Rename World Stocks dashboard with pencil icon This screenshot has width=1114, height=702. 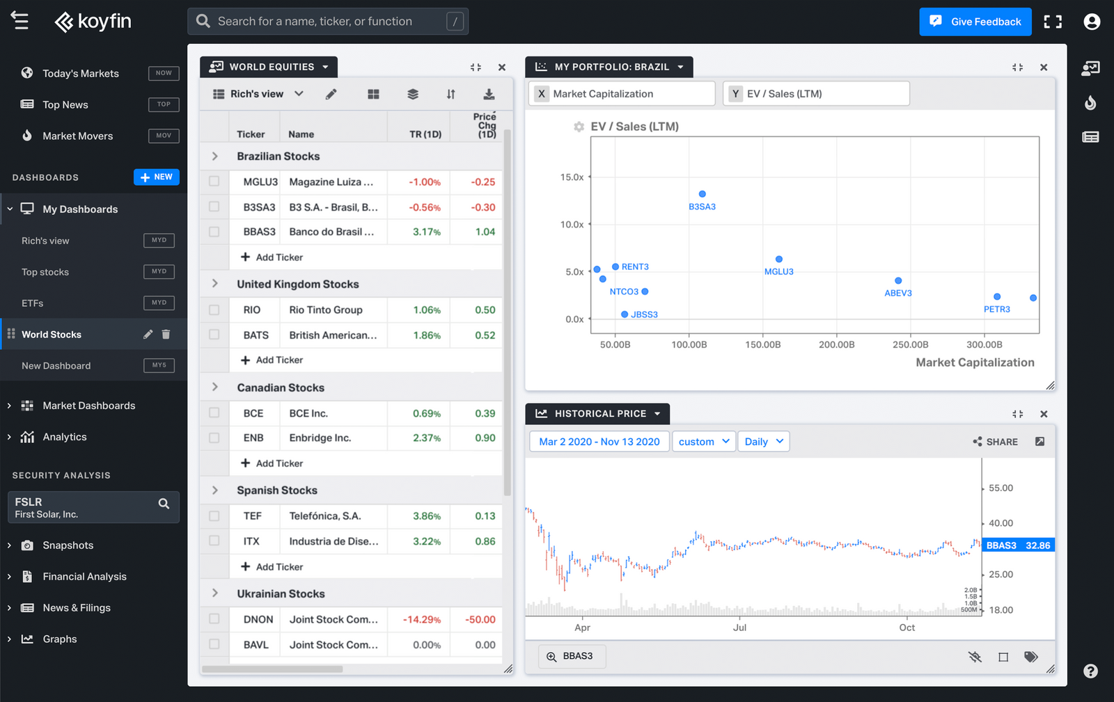pyautogui.click(x=148, y=334)
